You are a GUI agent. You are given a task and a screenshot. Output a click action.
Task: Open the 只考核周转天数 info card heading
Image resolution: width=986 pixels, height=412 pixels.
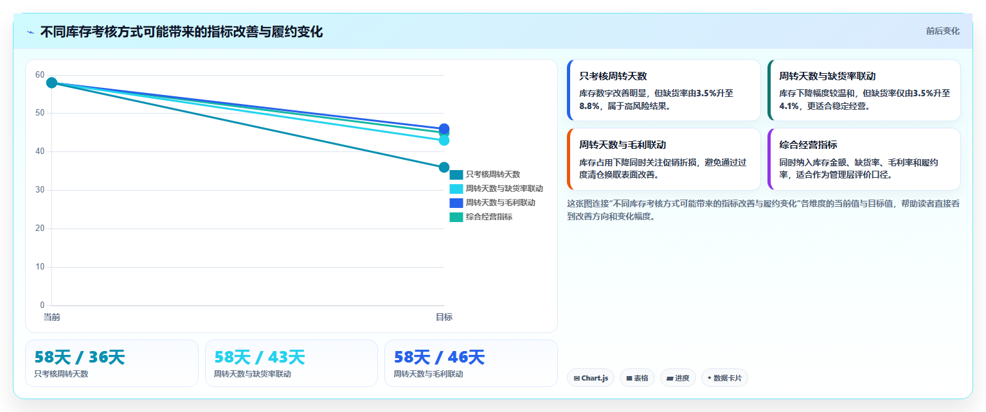tap(613, 76)
